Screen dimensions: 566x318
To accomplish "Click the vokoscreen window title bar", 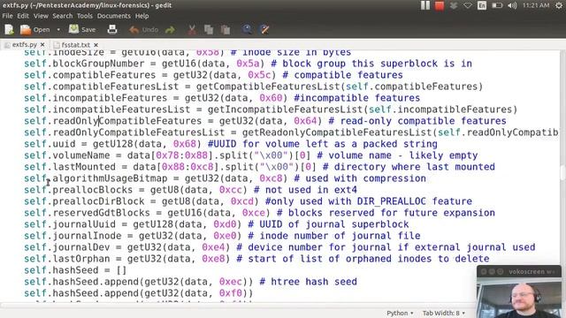I will (519, 271).
